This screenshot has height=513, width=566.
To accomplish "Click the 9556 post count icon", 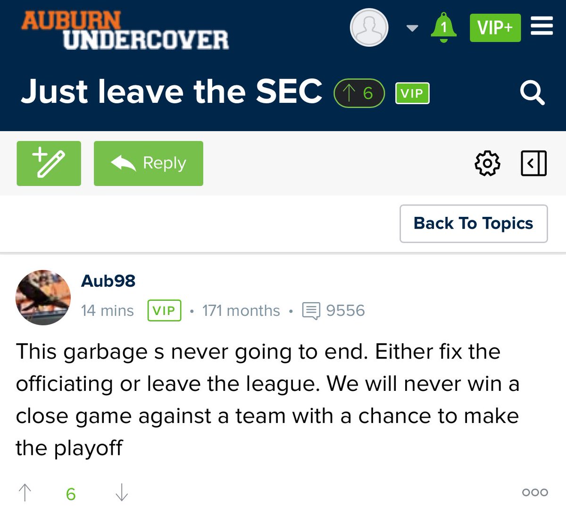I will pos(311,311).
